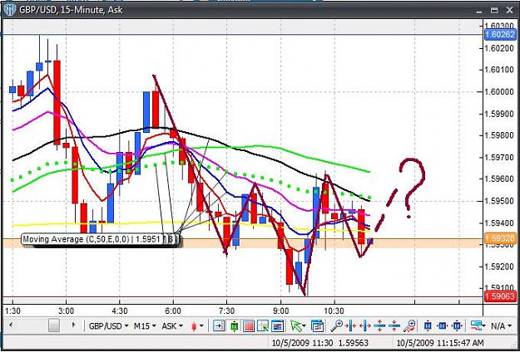The image size is (520, 352).
Task: Click horizontal compress arrows icon
Action: tap(350, 326)
